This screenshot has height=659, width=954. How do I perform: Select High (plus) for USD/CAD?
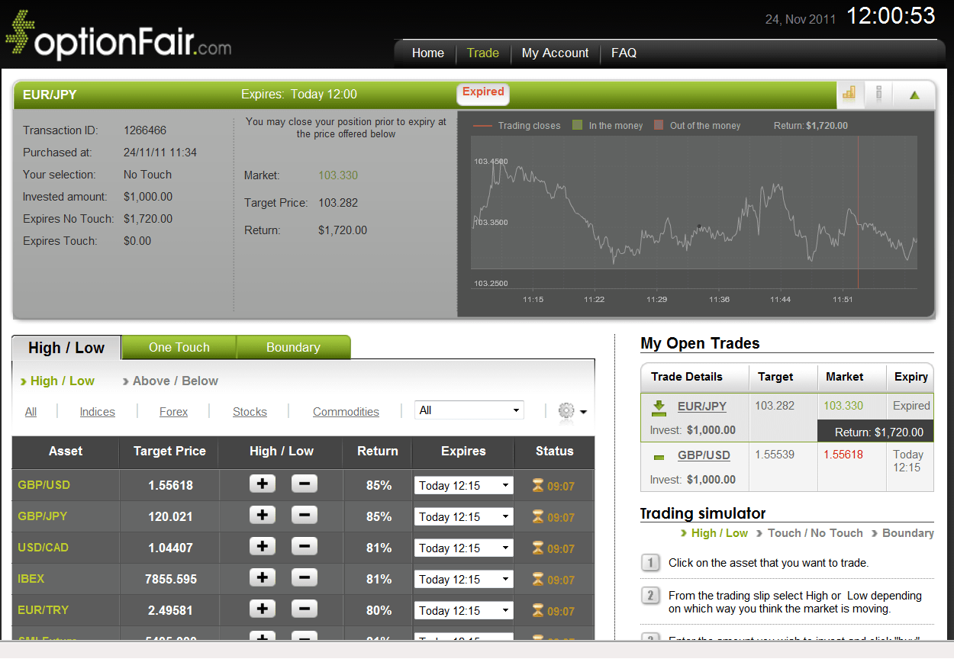[x=263, y=547]
